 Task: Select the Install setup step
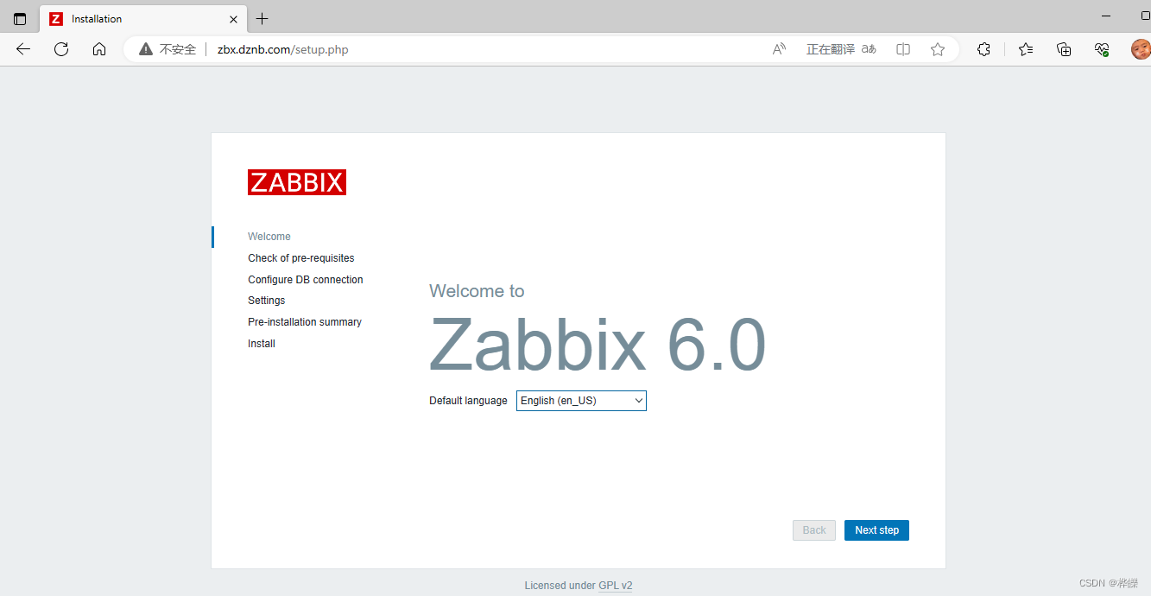click(262, 344)
